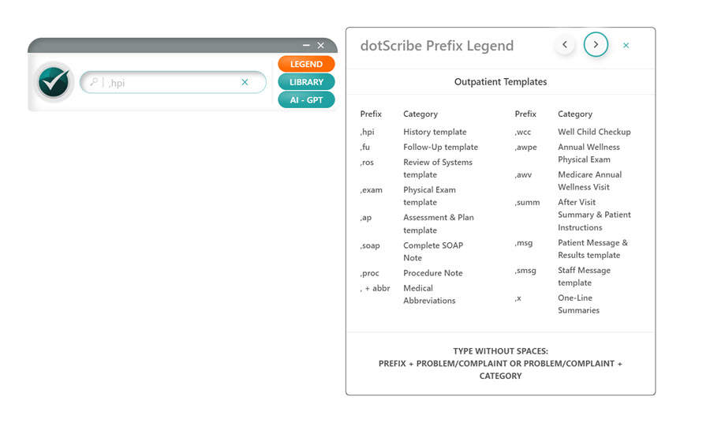
Task: Go to next legend page arrow
Action: 596,44
